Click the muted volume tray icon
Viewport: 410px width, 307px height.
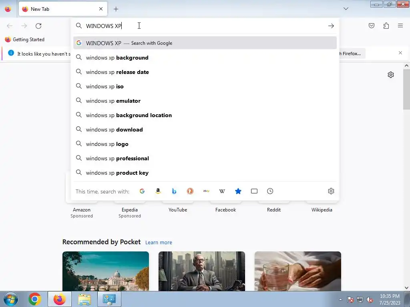(x=370, y=300)
